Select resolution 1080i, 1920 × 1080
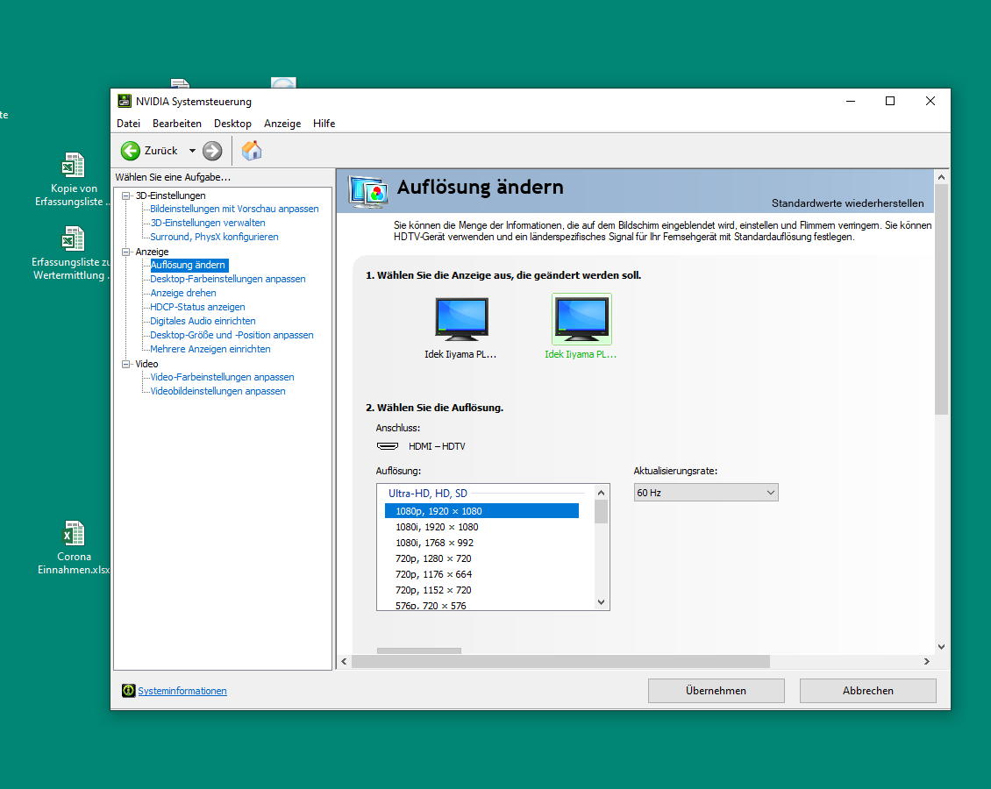The height and width of the screenshot is (789, 991). pos(481,527)
